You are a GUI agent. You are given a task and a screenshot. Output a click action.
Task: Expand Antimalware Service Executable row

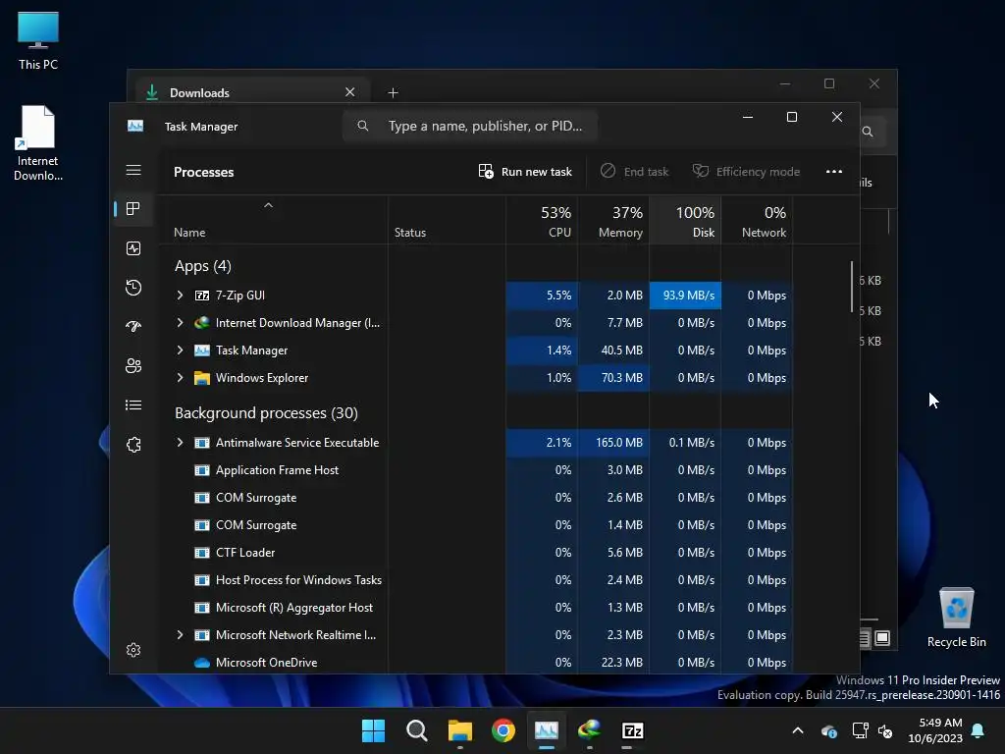pyautogui.click(x=181, y=443)
